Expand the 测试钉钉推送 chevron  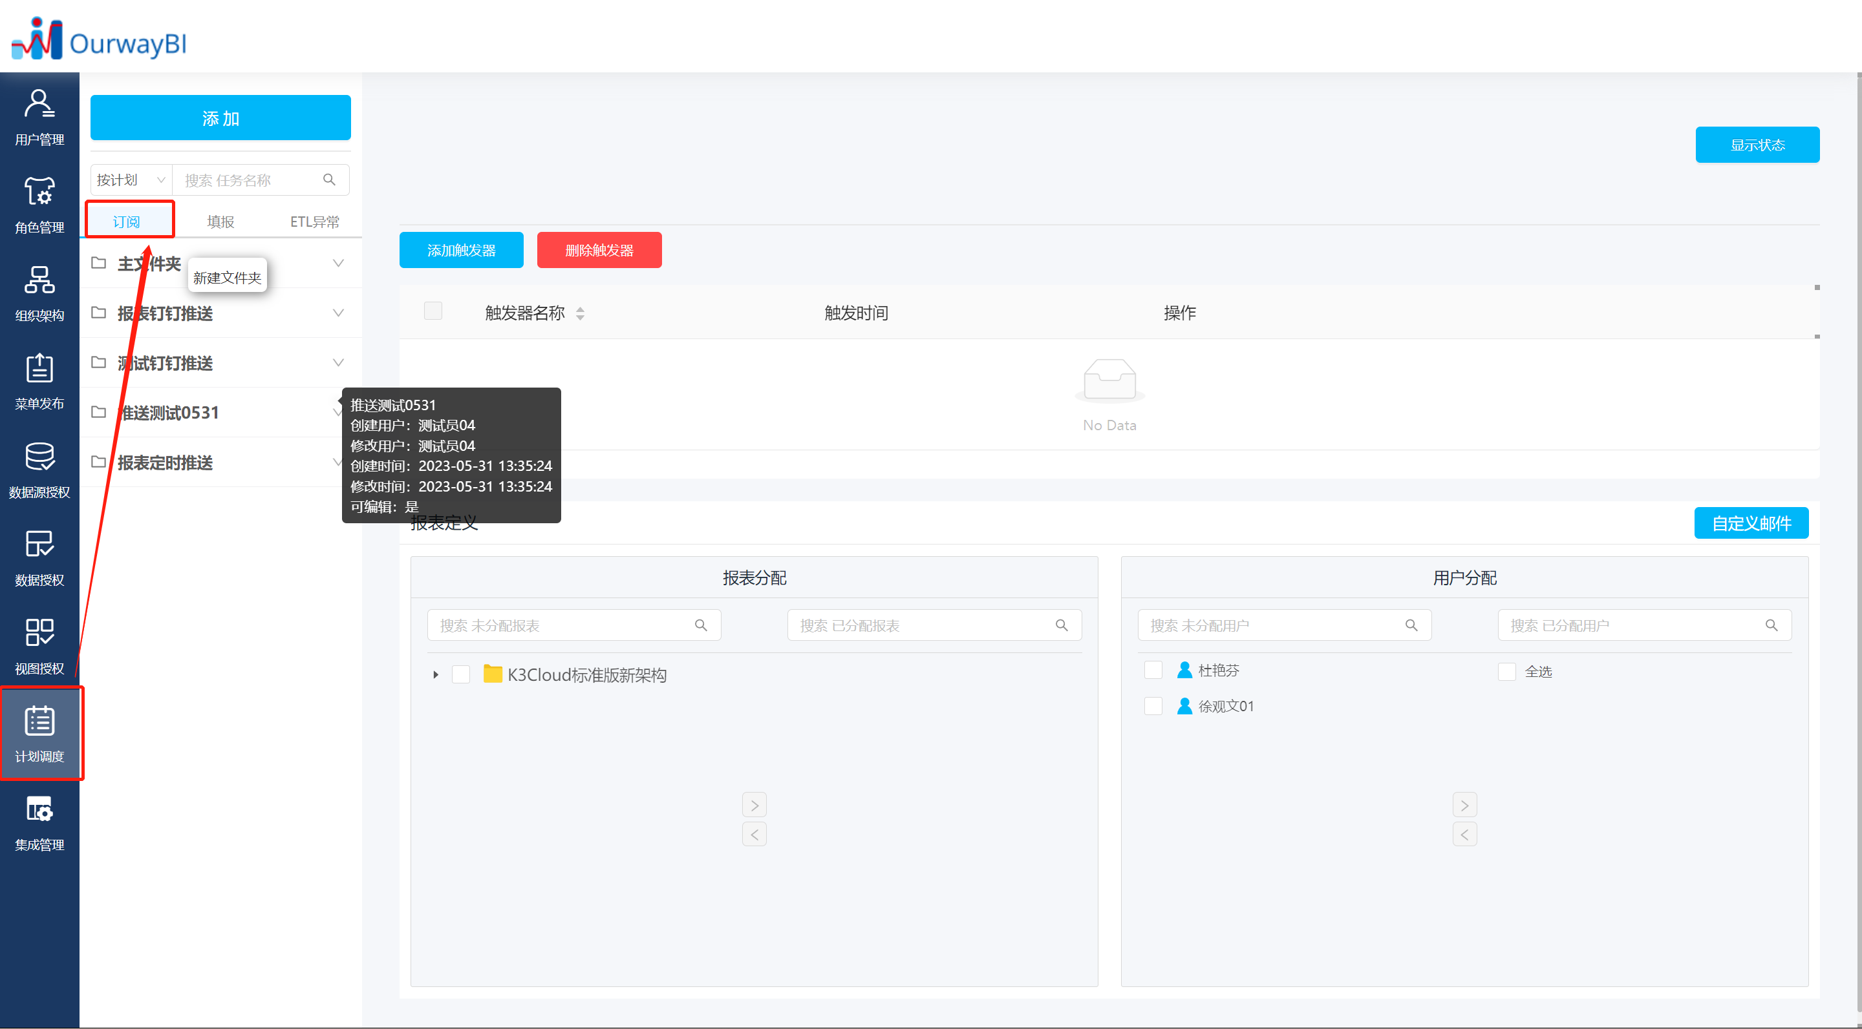tap(338, 362)
